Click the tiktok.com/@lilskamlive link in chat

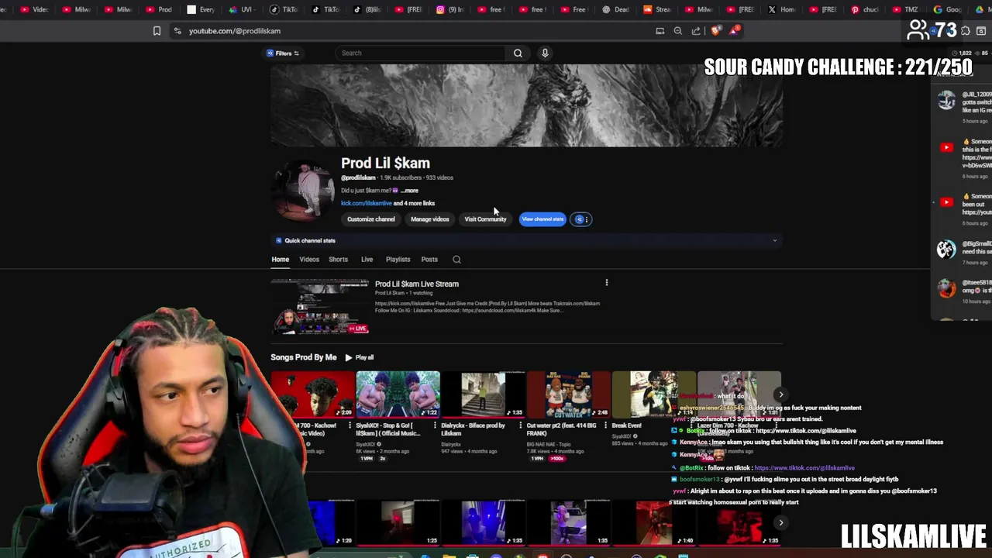pos(804,468)
